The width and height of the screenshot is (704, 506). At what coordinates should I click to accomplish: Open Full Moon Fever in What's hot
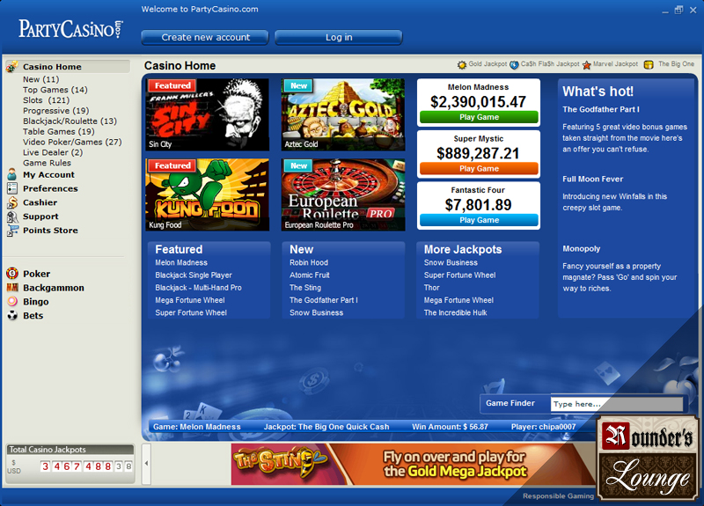tap(592, 180)
